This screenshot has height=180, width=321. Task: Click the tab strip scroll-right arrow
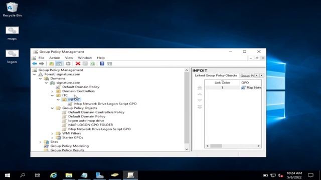[x=261, y=75]
